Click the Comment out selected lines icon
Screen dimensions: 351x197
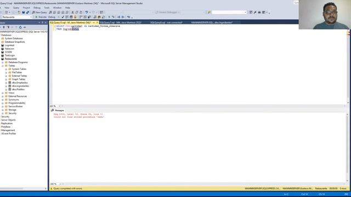click(109, 17)
